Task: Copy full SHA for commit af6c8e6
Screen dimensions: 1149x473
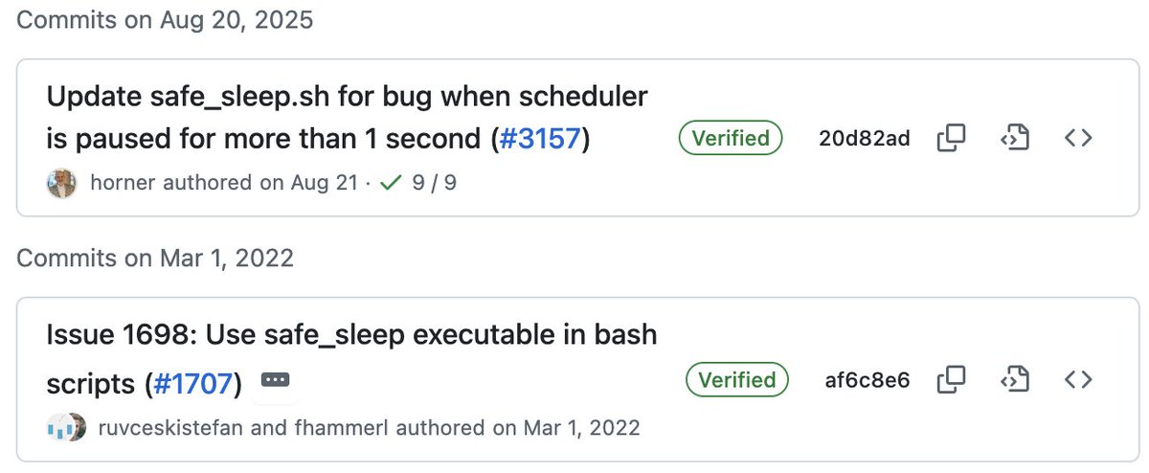Action: tap(951, 380)
